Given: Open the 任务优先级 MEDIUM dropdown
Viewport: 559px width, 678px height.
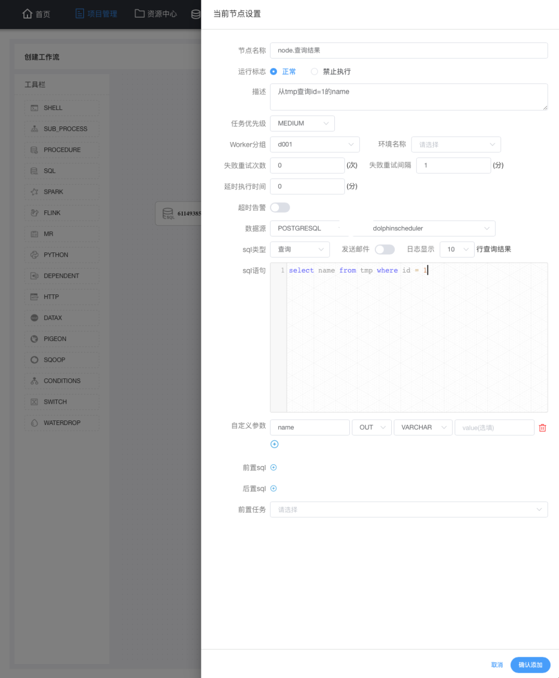Looking at the screenshot, I should 302,123.
